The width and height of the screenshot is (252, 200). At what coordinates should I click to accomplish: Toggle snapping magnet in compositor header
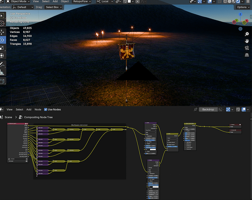point(238,109)
